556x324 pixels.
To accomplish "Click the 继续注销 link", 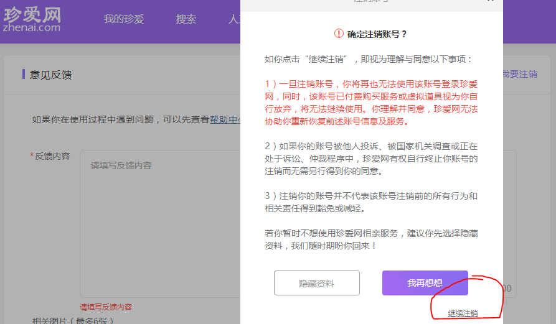I will [463, 313].
